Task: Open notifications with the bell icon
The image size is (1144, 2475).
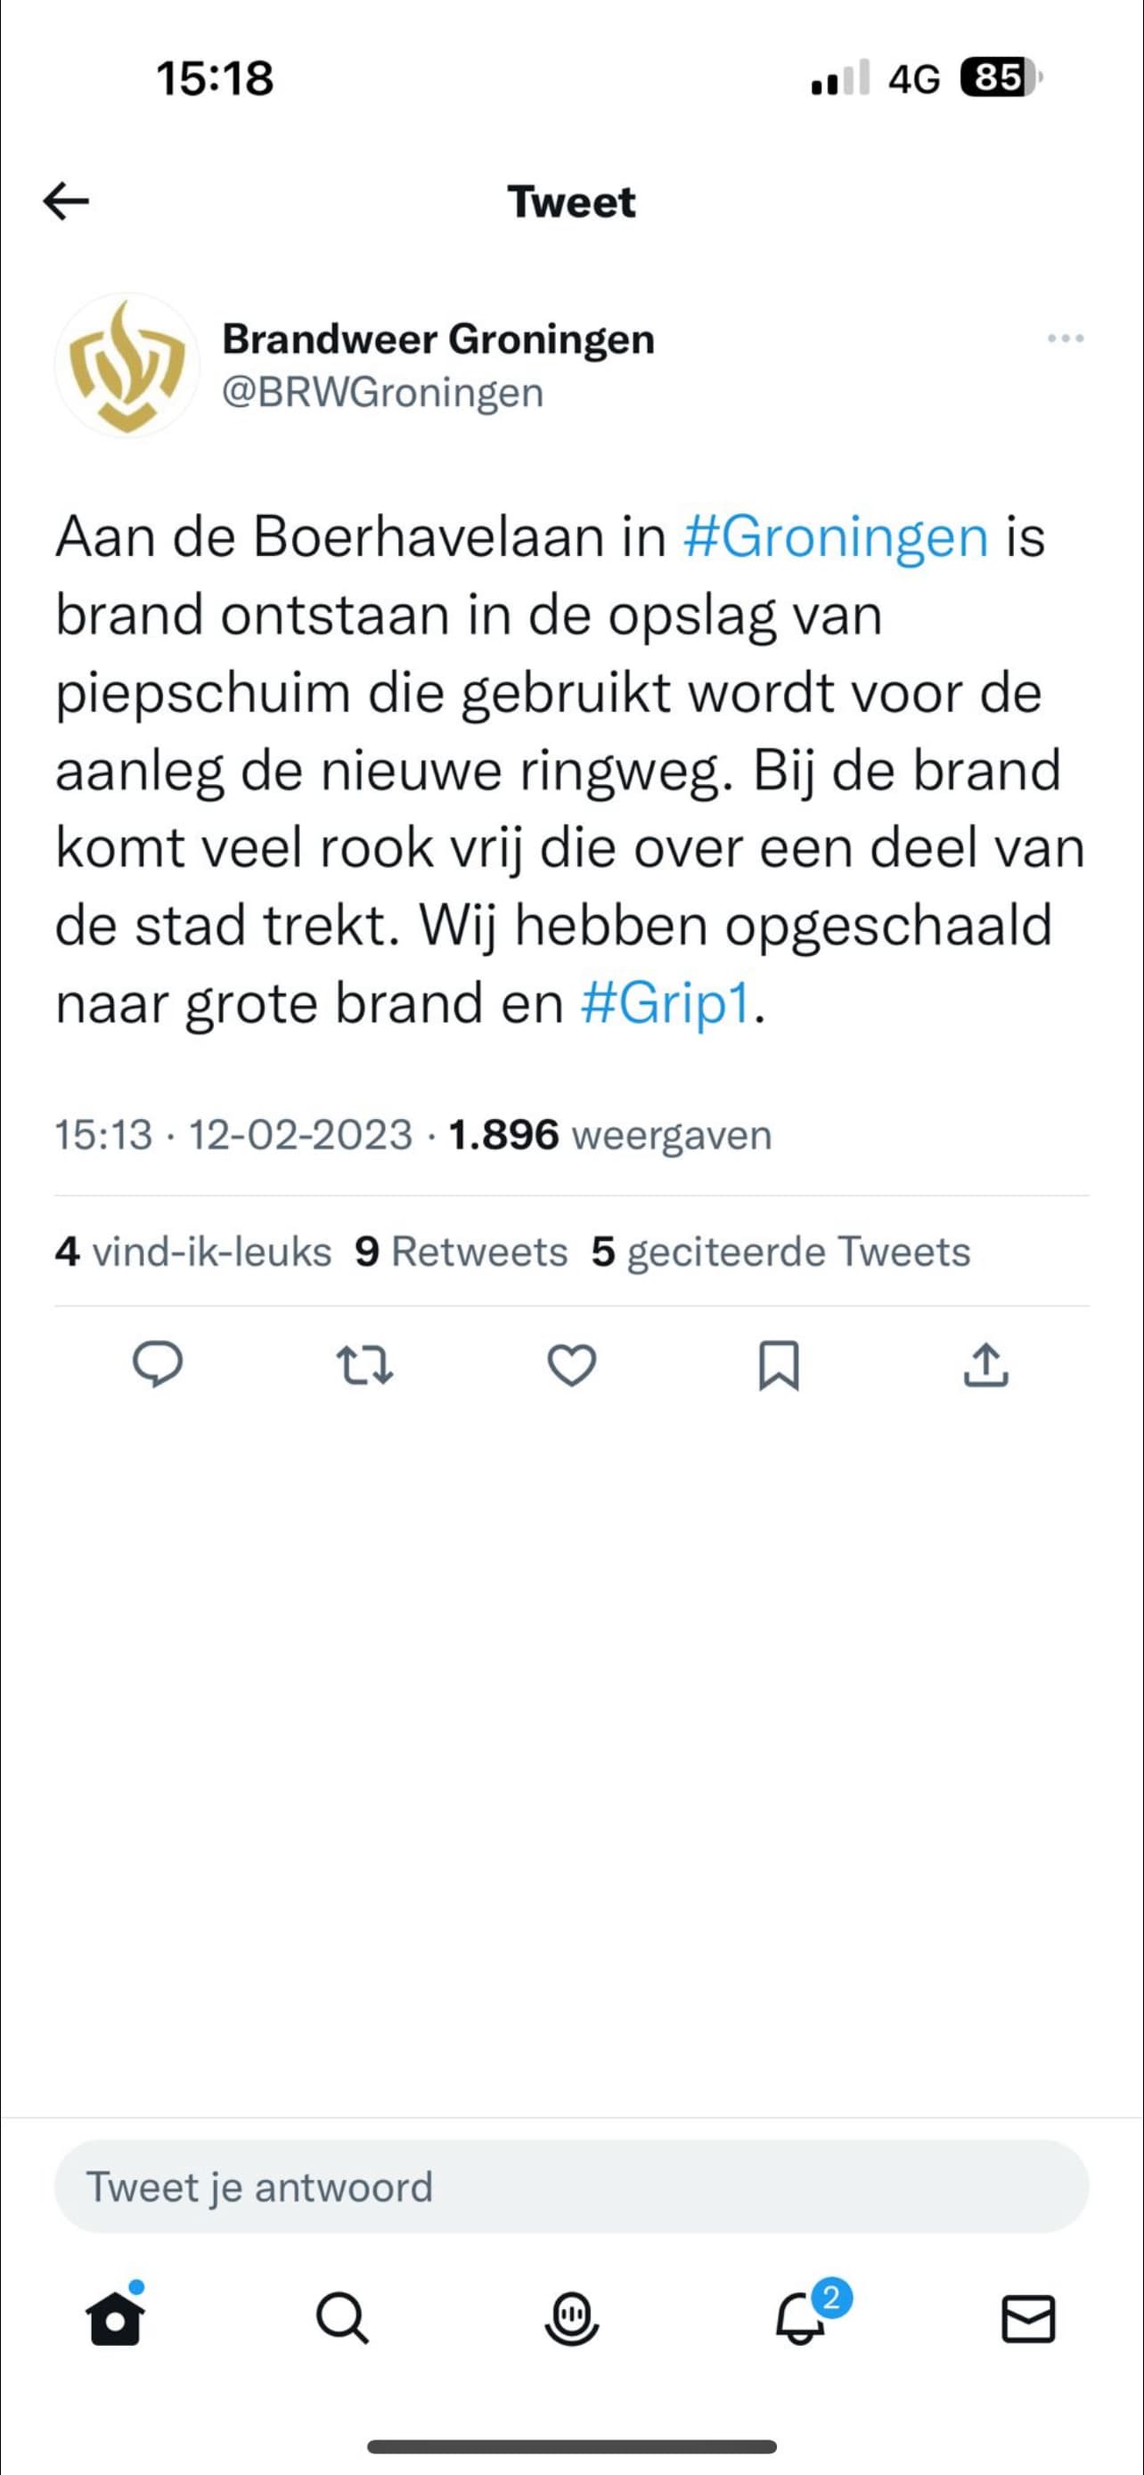Action: coord(802,2320)
